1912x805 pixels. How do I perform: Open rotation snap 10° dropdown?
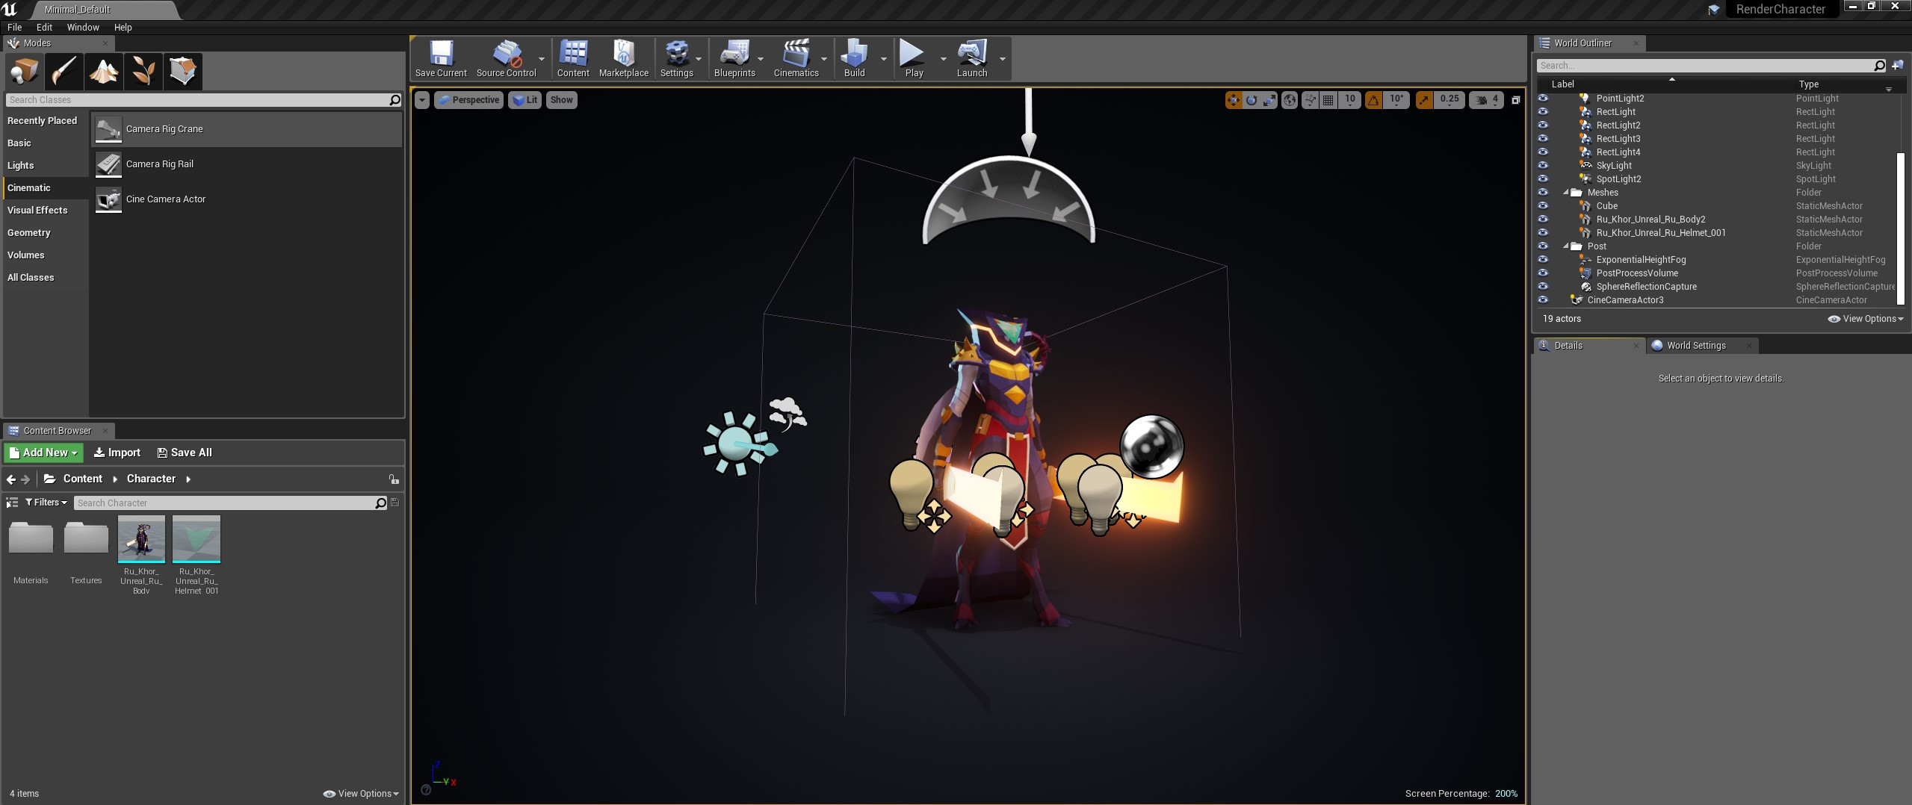point(1396,100)
